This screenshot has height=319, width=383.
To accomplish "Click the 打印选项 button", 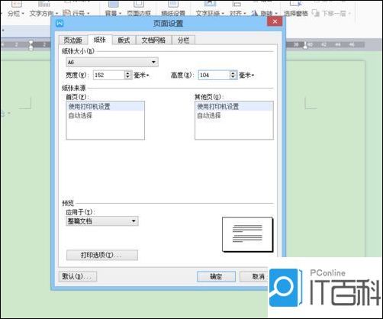I will click(x=102, y=255).
